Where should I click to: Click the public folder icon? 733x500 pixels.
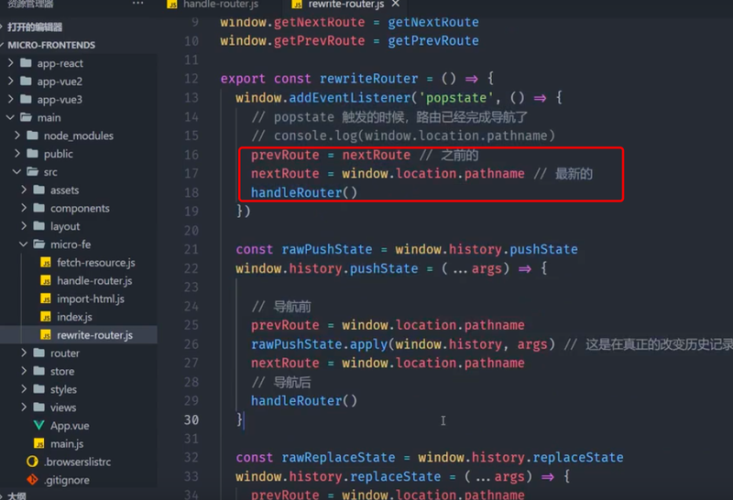click(33, 154)
